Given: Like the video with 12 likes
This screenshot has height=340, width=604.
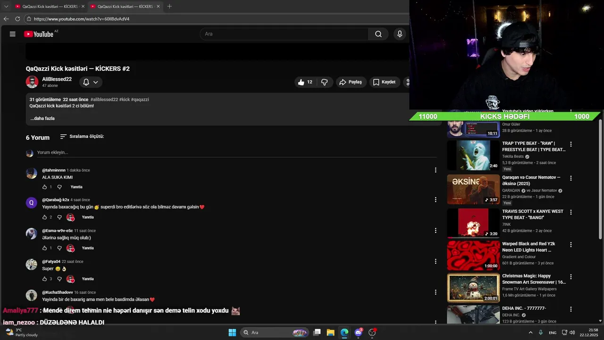Looking at the screenshot, I should pos(305,82).
